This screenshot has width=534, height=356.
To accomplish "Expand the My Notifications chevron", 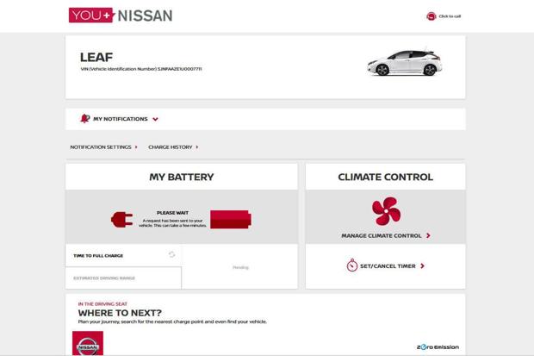I will point(155,119).
